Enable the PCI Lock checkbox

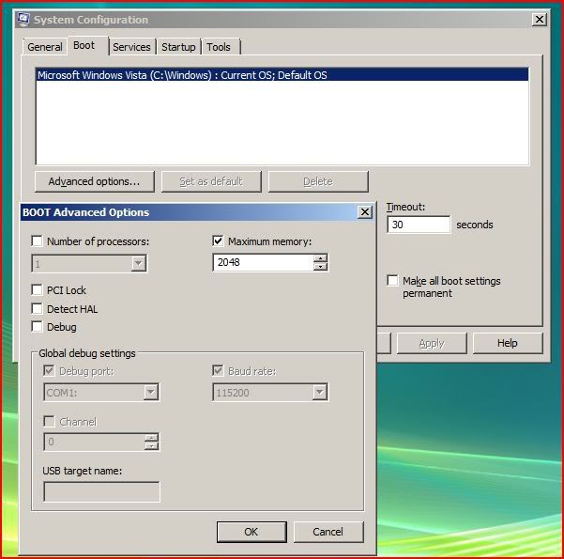click(x=37, y=289)
